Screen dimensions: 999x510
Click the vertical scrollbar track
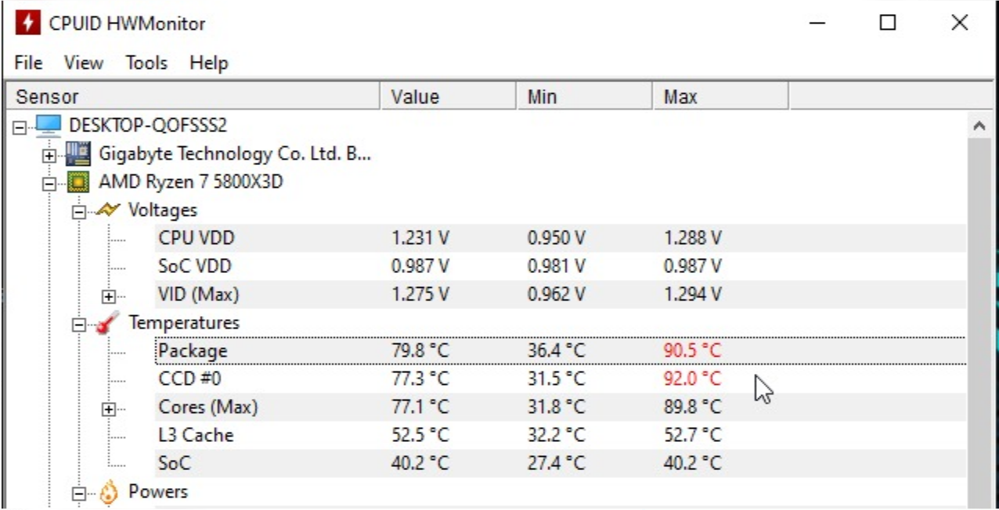tap(978, 324)
